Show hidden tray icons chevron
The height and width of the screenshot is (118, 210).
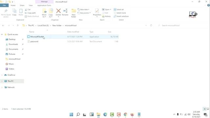tap(174, 114)
